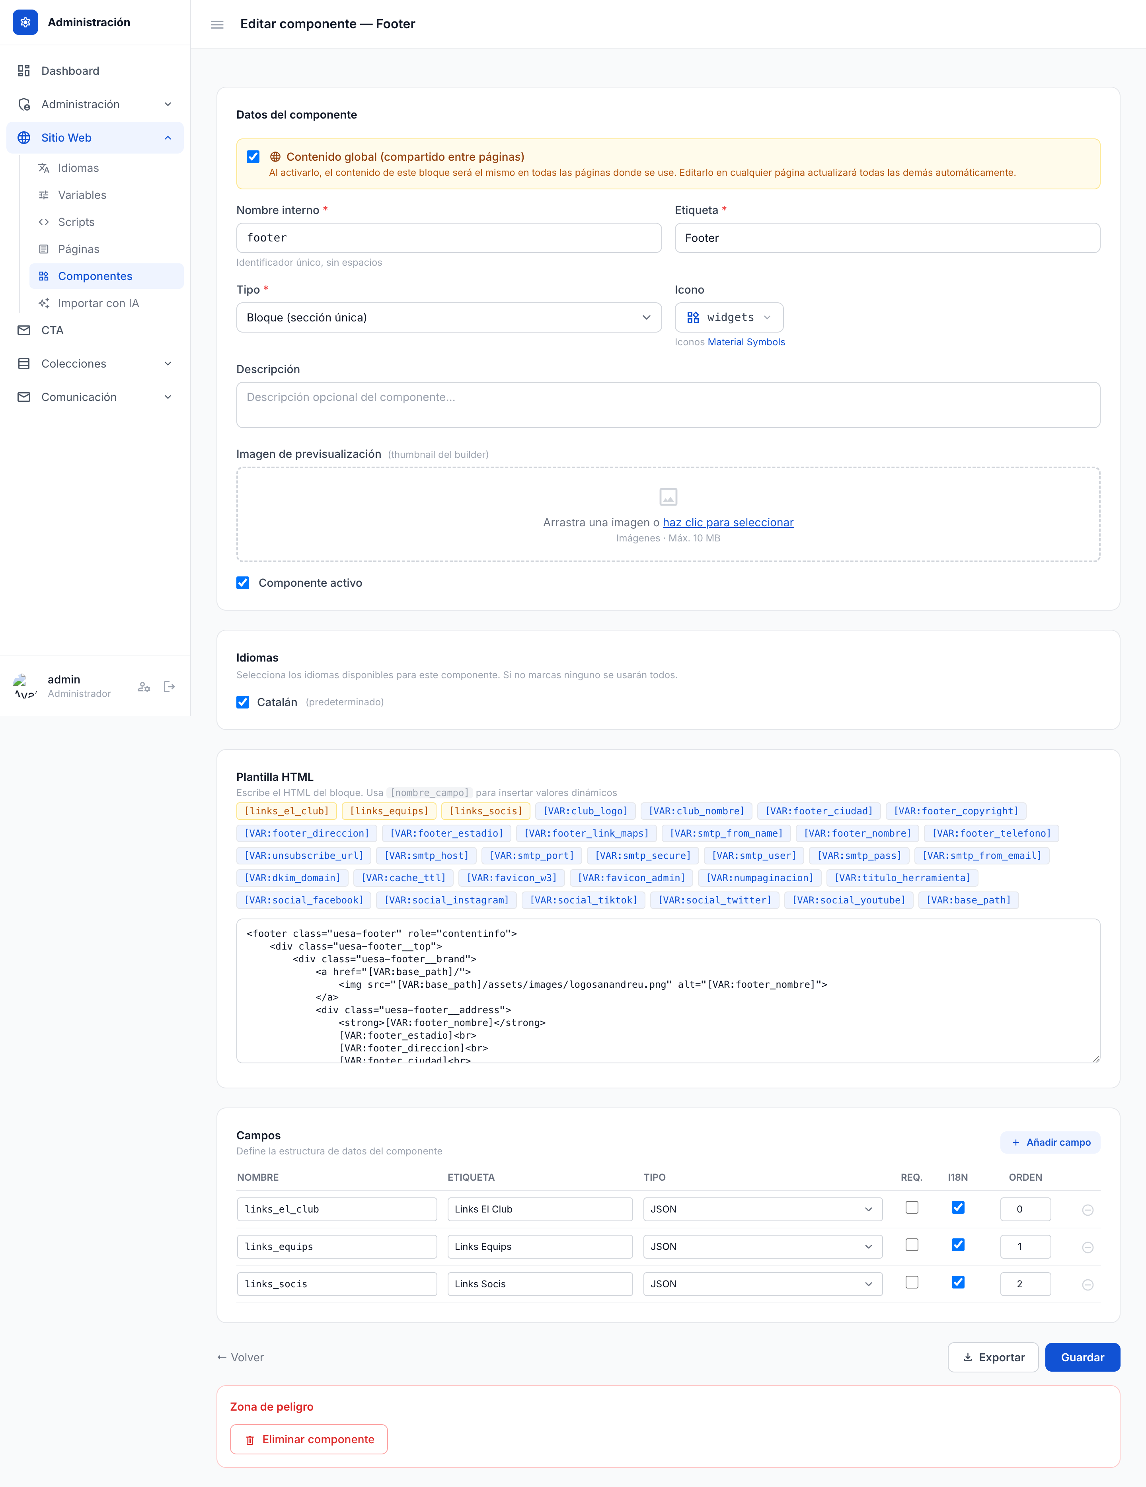
Task: Open Scripts in sidebar
Action: 106,222
